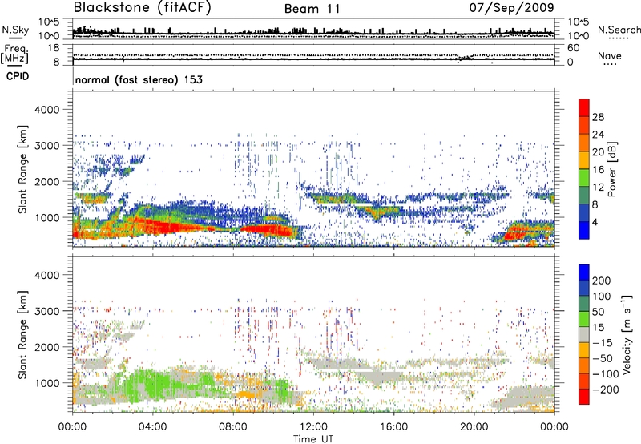Click the Power [dB] colorbar label
This screenshot has height=444, width=641.
click(611, 169)
